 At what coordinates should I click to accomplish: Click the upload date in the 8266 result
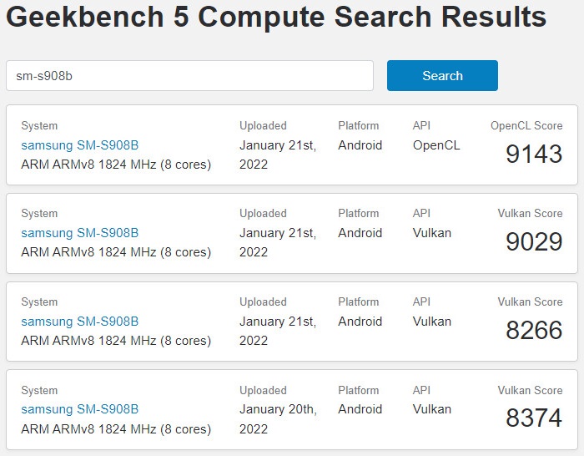(278, 331)
